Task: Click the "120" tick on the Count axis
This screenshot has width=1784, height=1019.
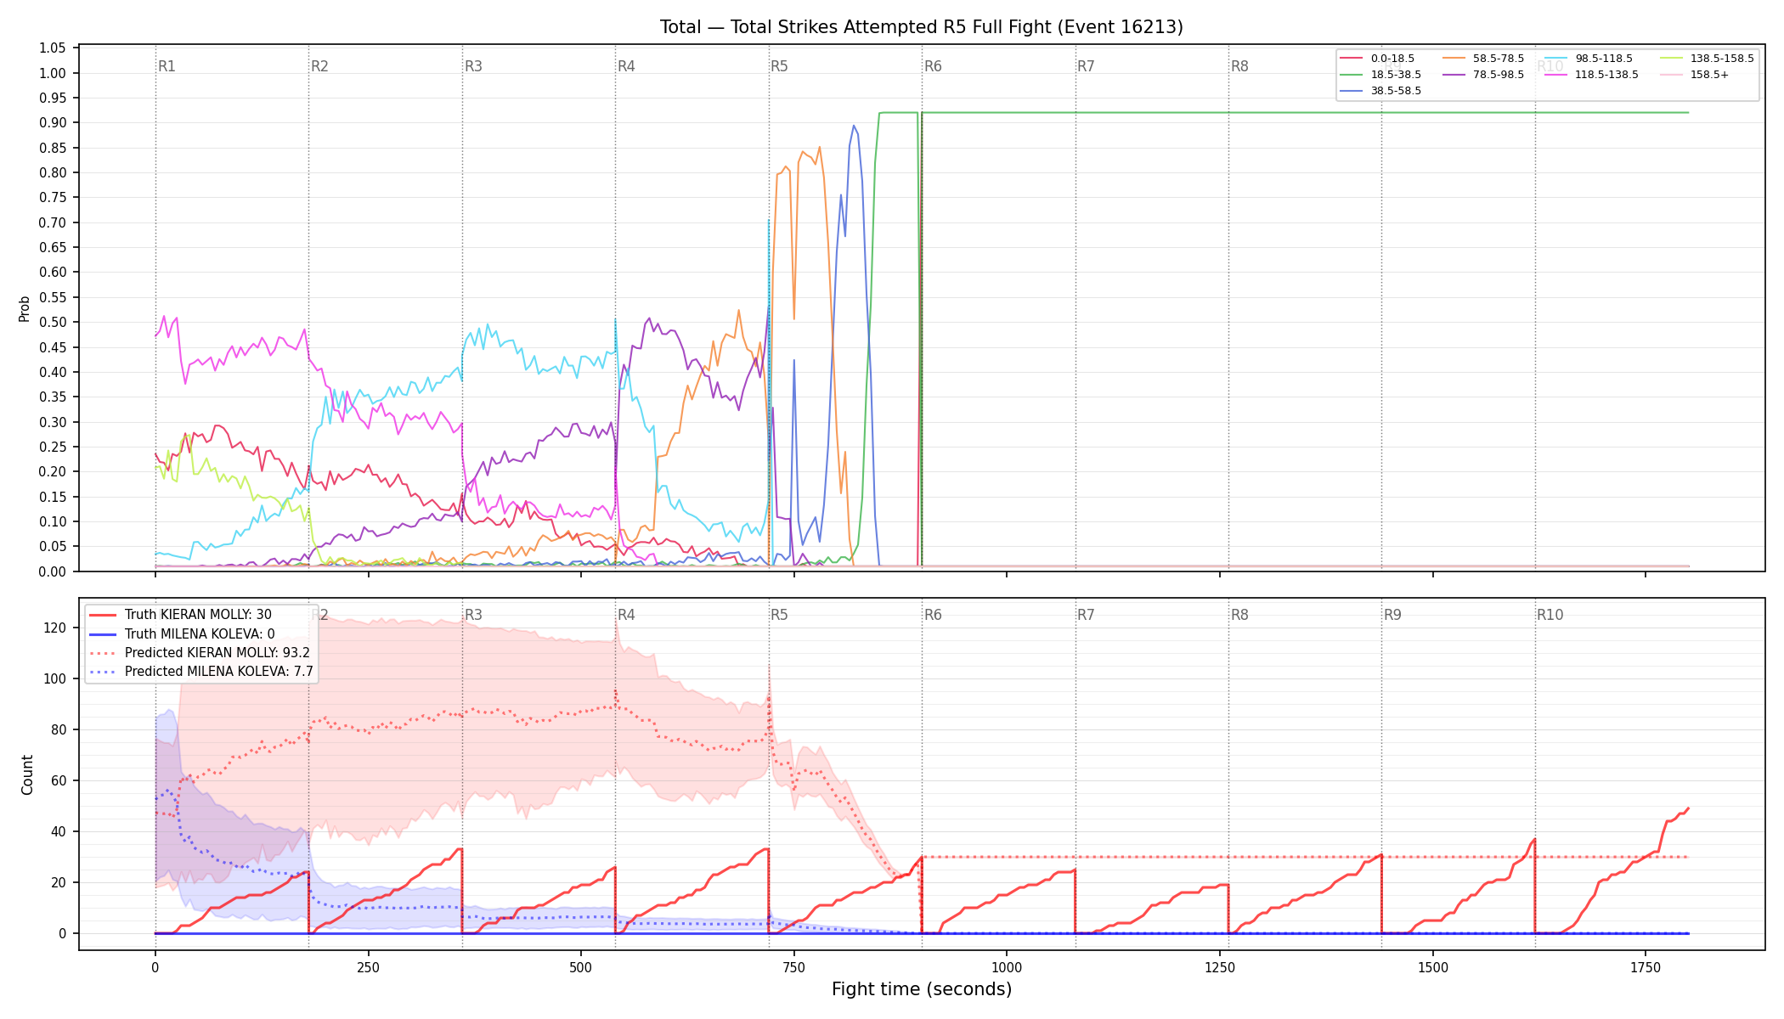Action: [x=56, y=628]
